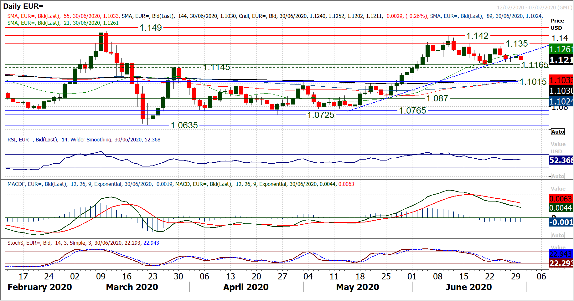This screenshot has width=574, height=301.
Task: Click the RSI indicator legend label
Action: tap(84, 140)
